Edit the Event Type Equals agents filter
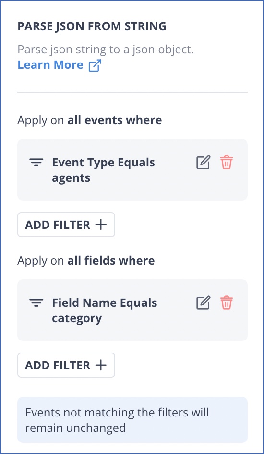264x454 pixels. 204,162
